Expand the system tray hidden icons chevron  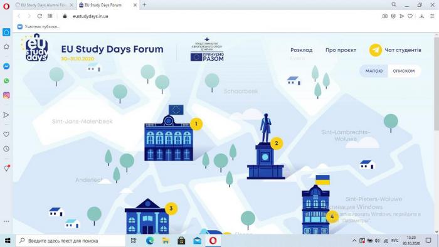click(354, 241)
